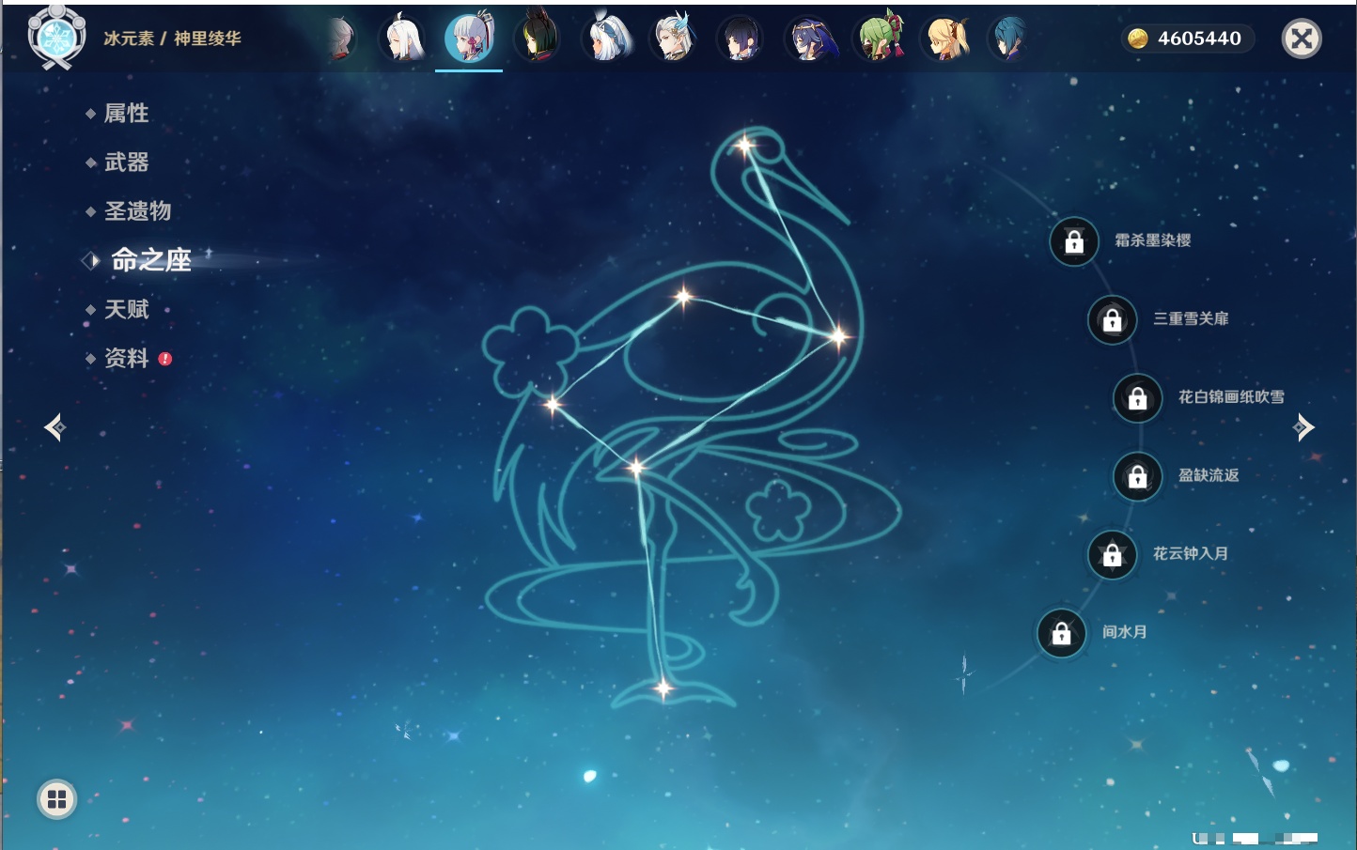The height and width of the screenshot is (850, 1357).
Task: Switch to the green-haired masked character portrait
Action: point(880,39)
